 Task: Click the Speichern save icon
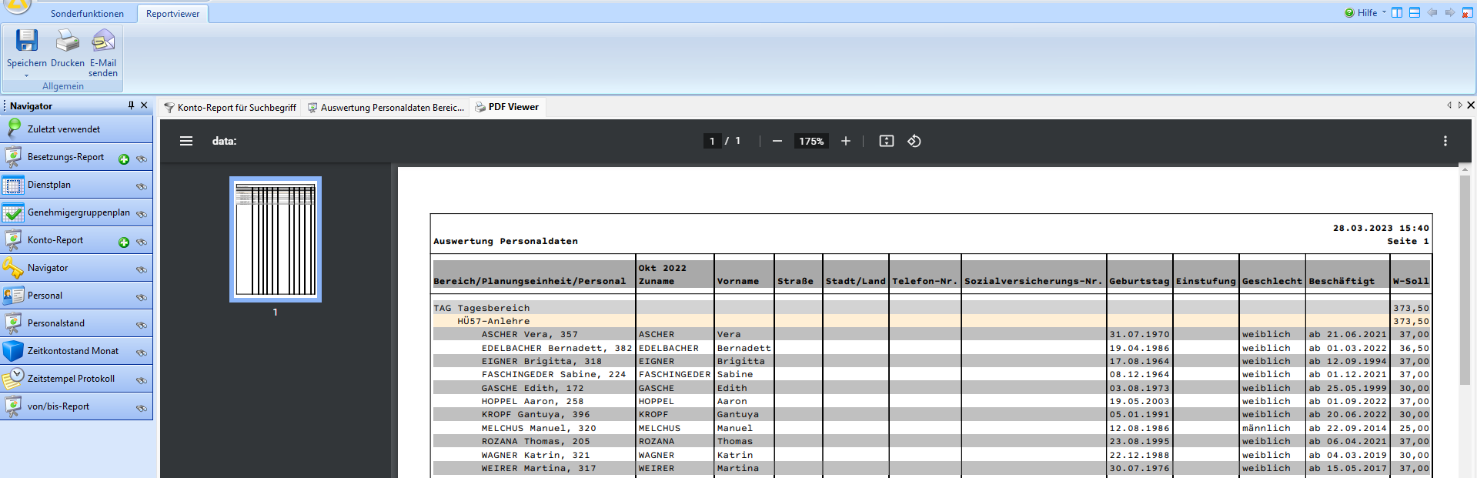27,41
